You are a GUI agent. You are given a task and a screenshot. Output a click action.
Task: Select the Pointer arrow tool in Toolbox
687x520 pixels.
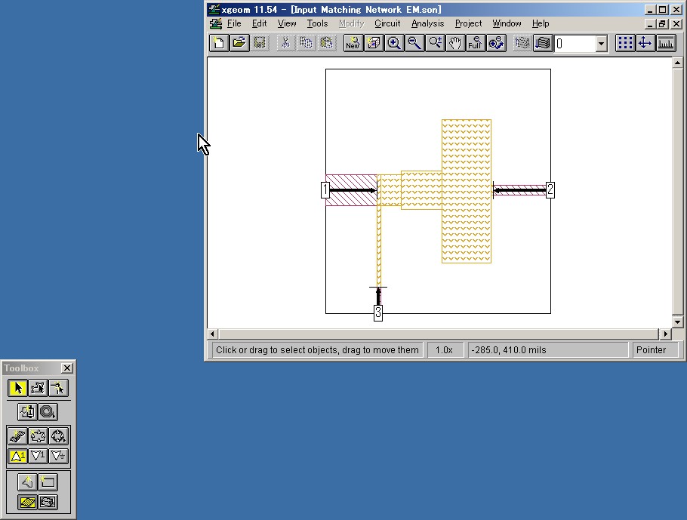point(17,388)
